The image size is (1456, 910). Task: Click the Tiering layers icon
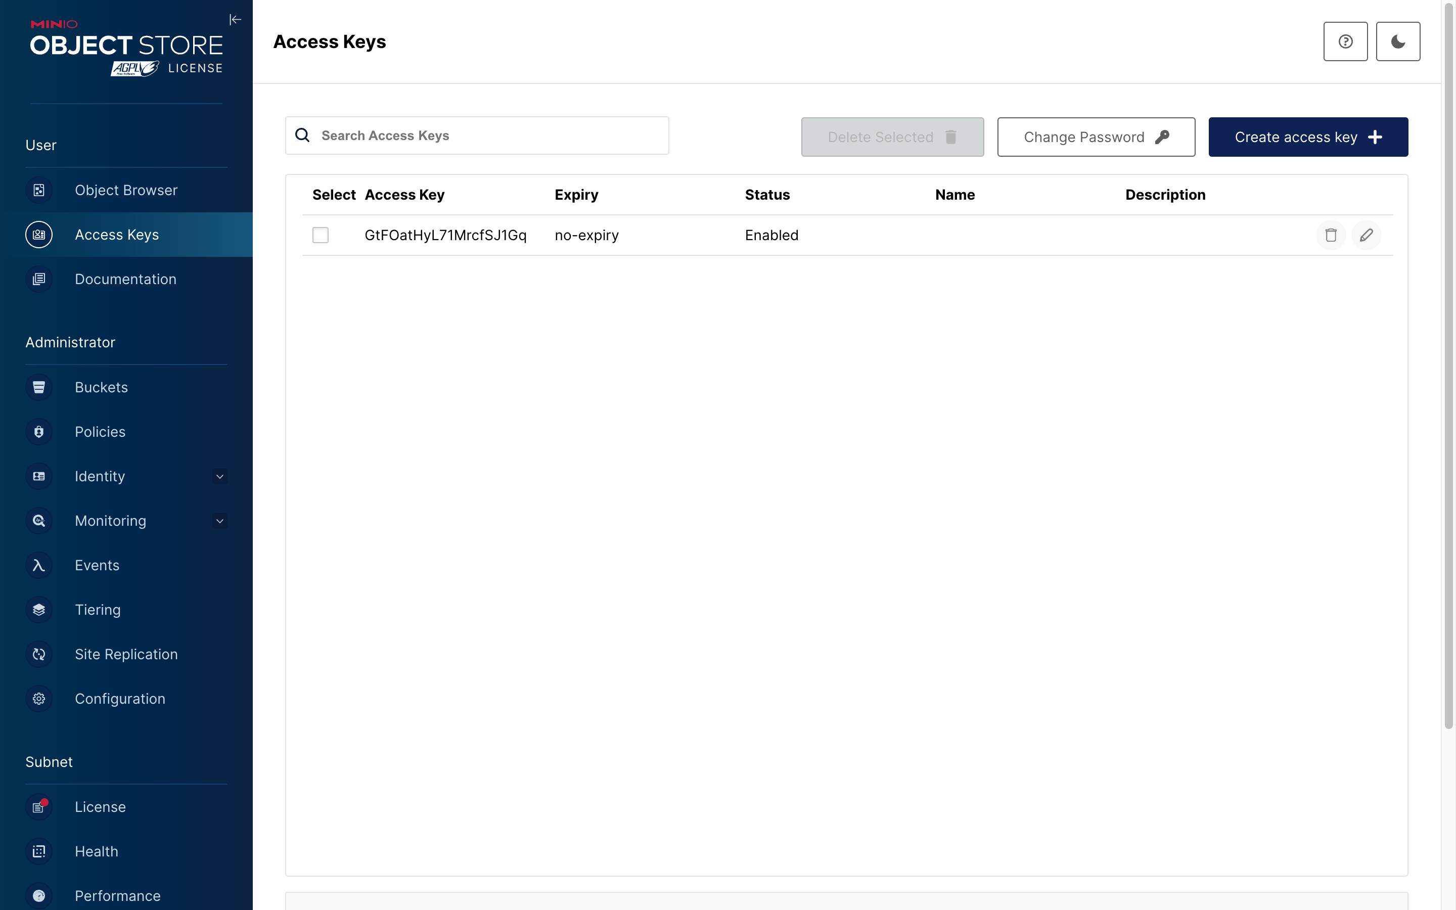(39, 610)
